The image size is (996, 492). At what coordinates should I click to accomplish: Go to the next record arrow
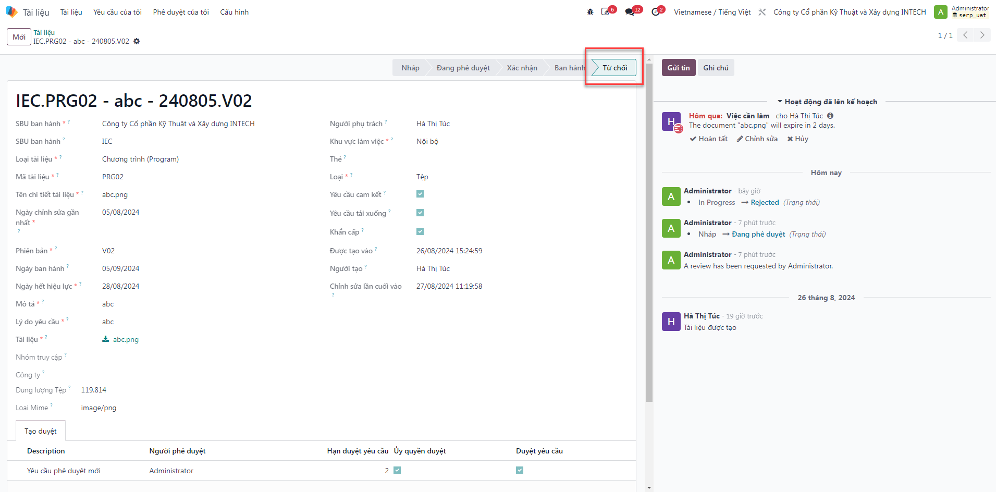click(x=982, y=35)
